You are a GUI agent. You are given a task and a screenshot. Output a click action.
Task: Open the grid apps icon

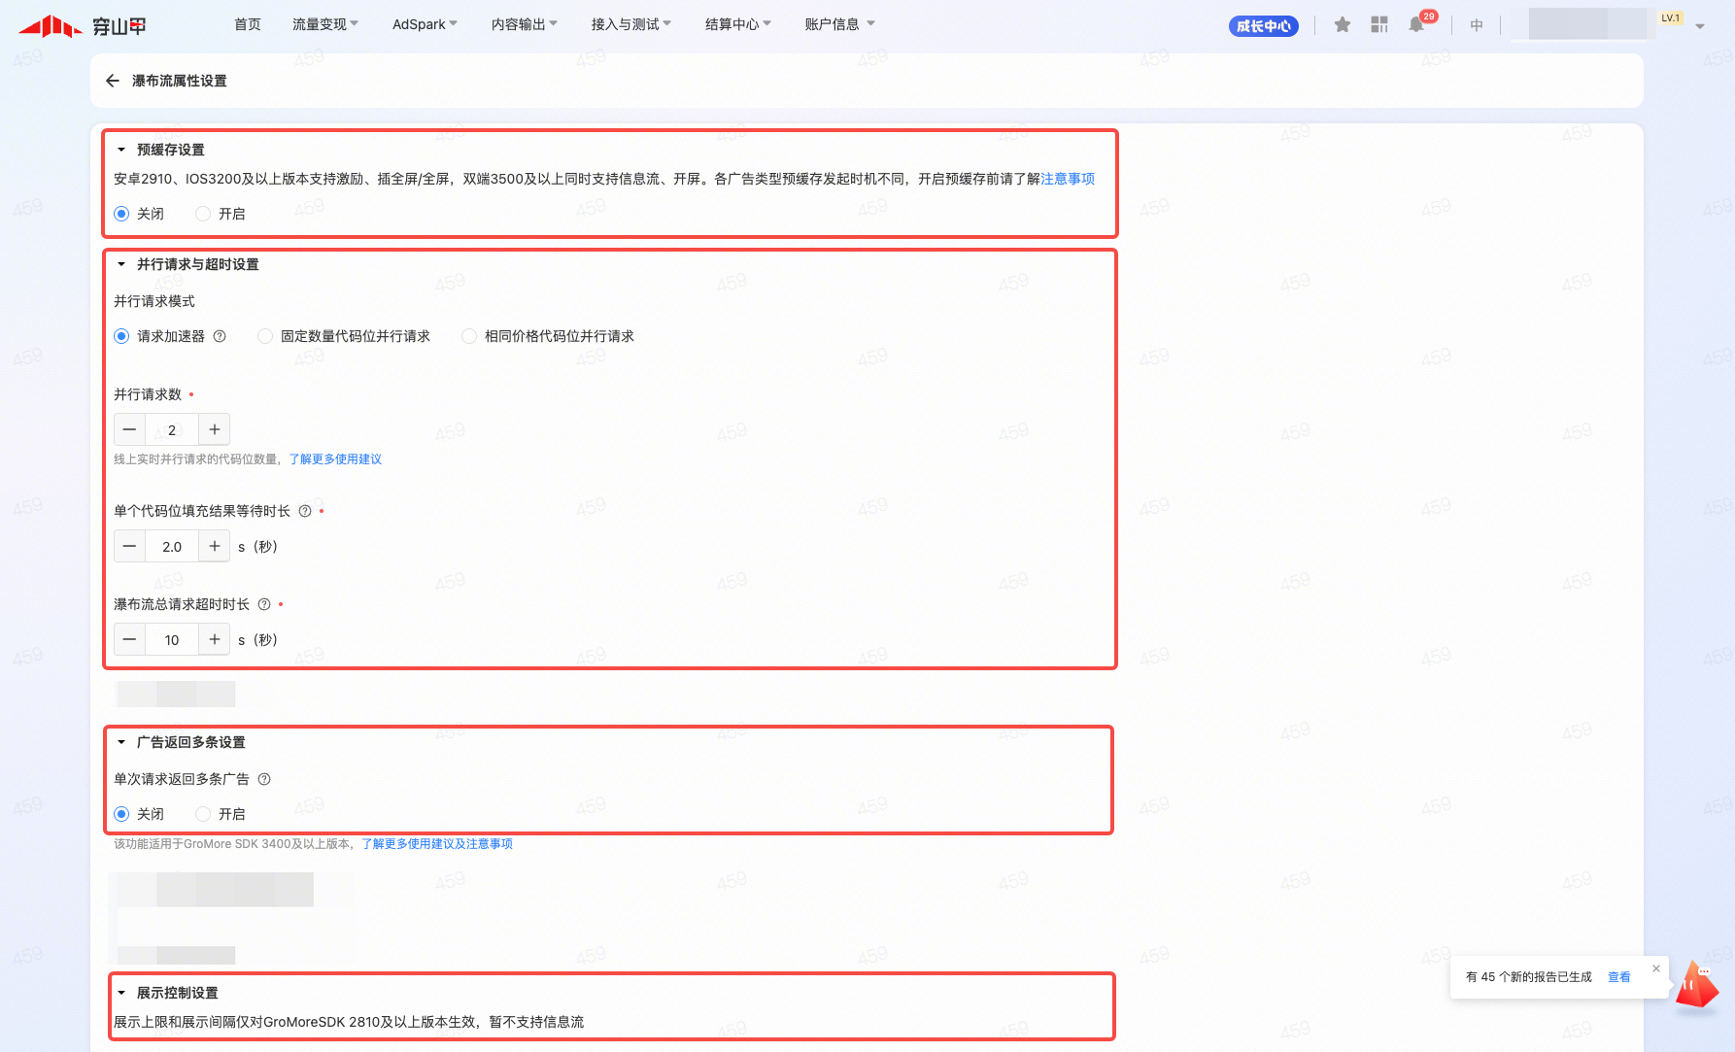click(x=1379, y=25)
